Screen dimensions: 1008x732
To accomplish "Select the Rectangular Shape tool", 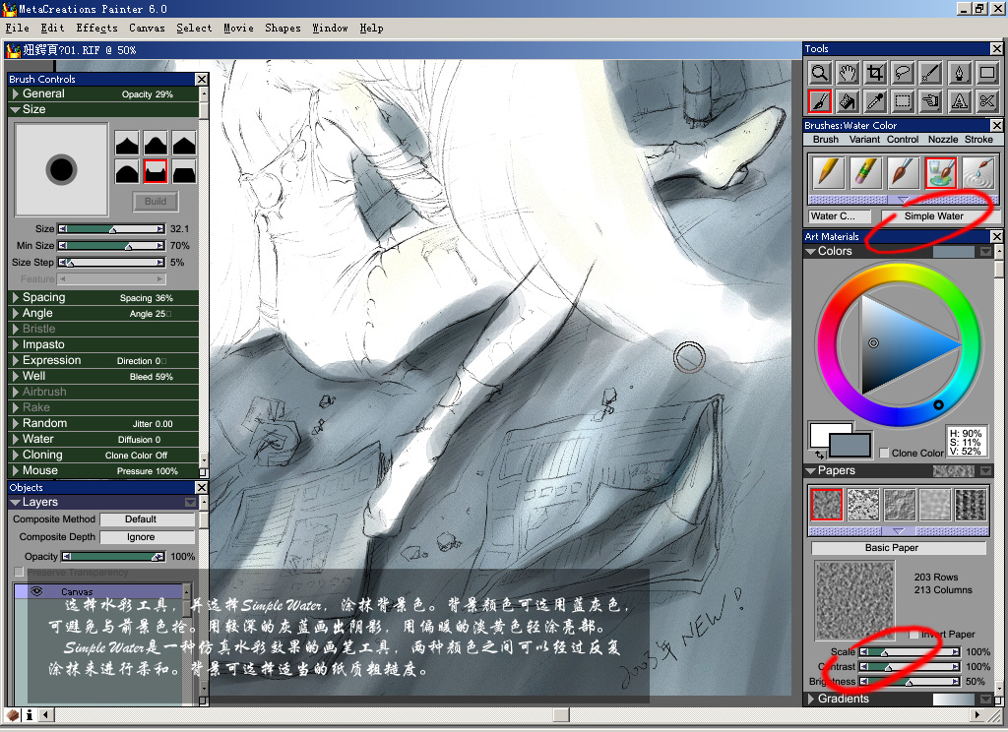I will click(x=986, y=73).
